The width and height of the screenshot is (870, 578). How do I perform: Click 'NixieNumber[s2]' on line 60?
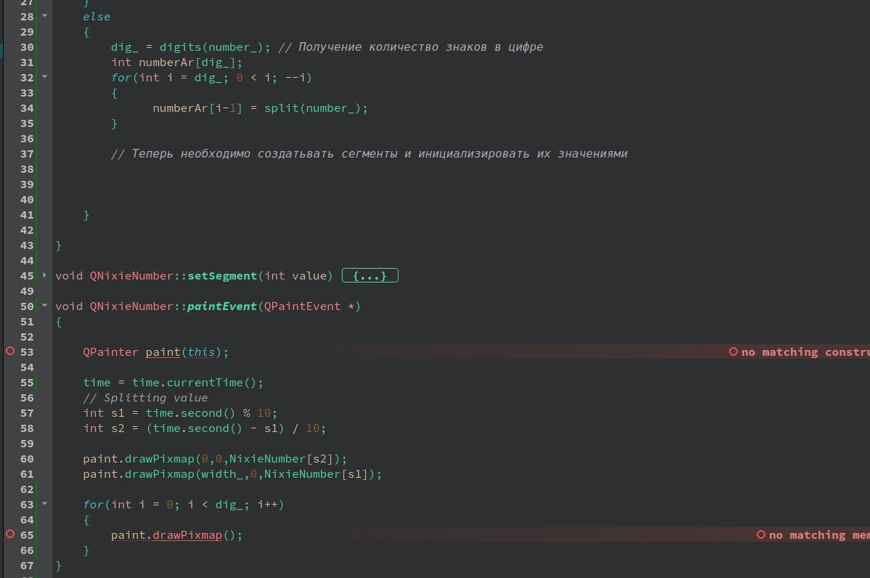pos(281,459)
